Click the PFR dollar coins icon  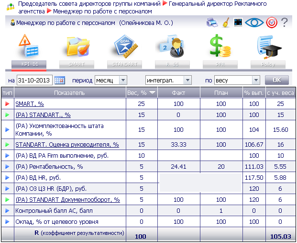click(x=220, y=46)
